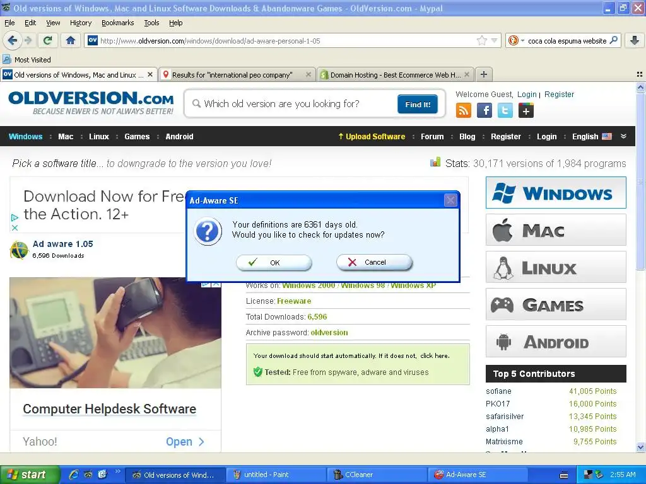
Task: Click the Open link on Yahoo ad
Action: point(185,442)
